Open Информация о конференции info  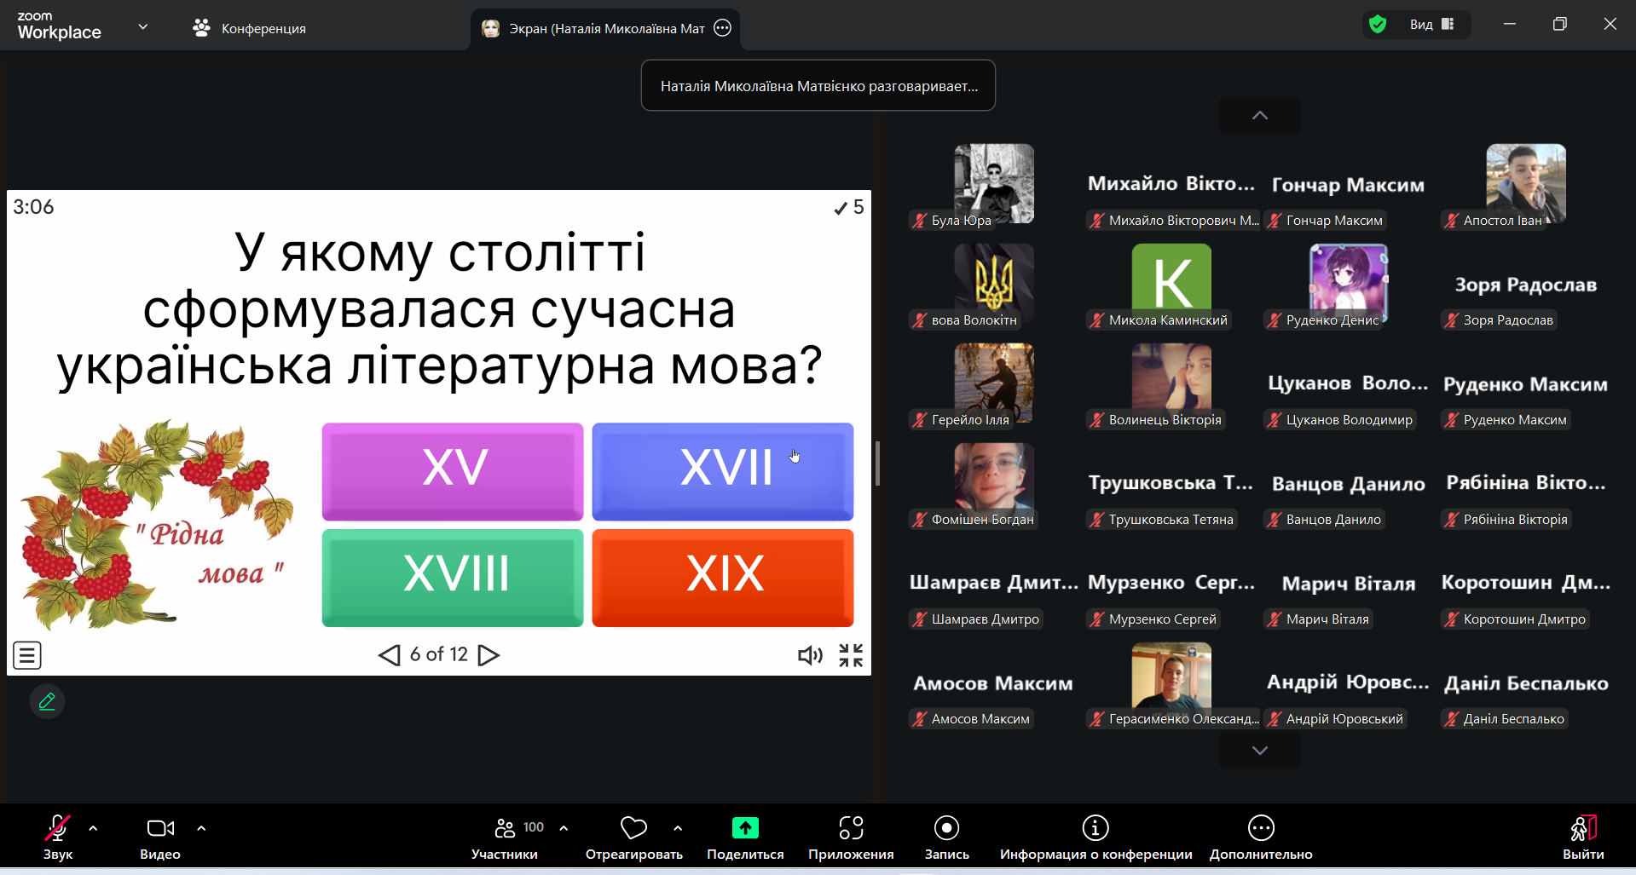[1095, 838]
